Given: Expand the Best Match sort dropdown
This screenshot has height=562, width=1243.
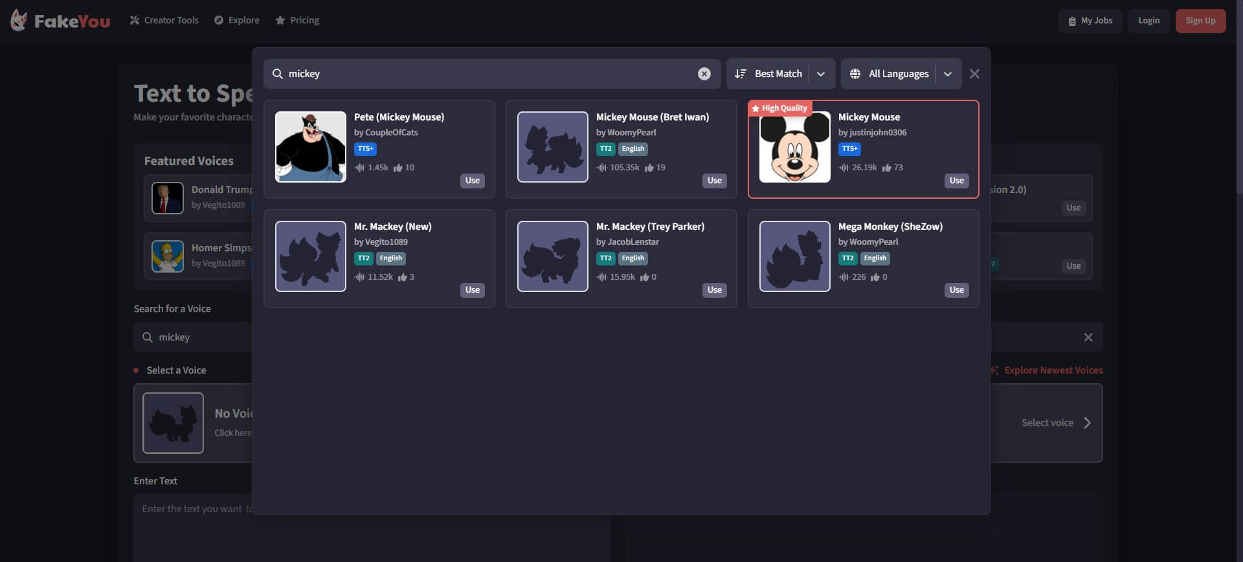Looking at the screenshot, I should point(821,74).
